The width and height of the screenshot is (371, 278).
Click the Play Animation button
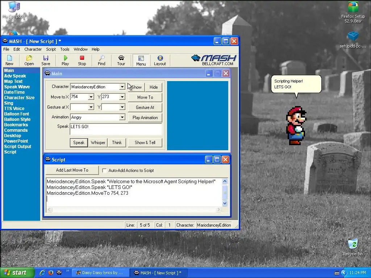(145, 118)
